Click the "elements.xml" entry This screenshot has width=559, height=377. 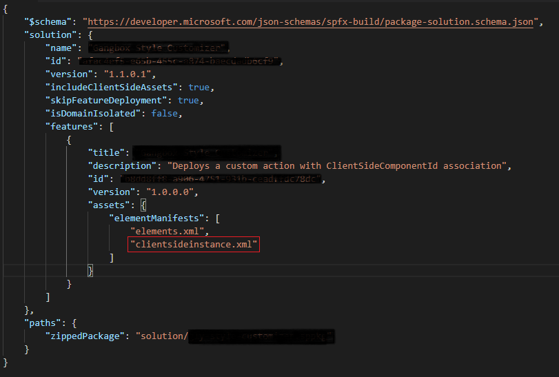point(167,232)
